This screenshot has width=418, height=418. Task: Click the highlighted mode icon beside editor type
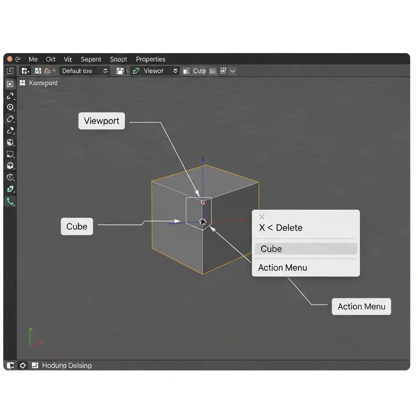click(25, 71)
